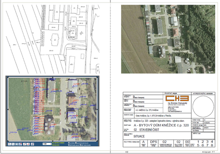Select the cadastral parcel map drawing

tap(52, 39)
